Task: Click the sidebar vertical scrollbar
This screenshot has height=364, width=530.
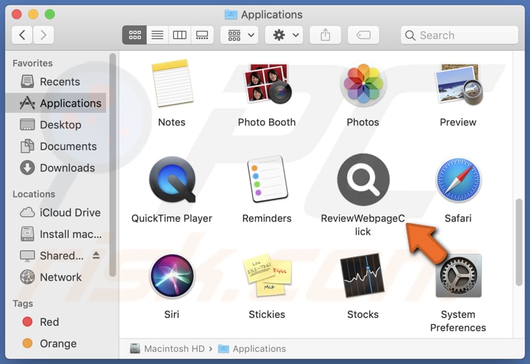Action: click(x=113, y=165)
